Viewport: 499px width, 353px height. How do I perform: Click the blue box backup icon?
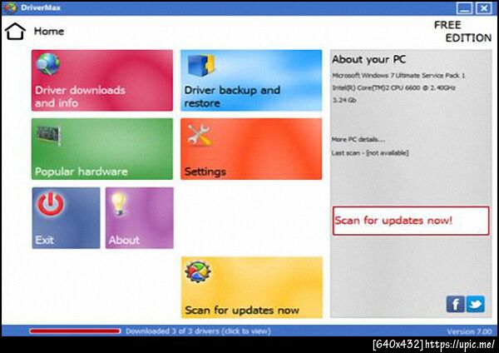point(201,65)
